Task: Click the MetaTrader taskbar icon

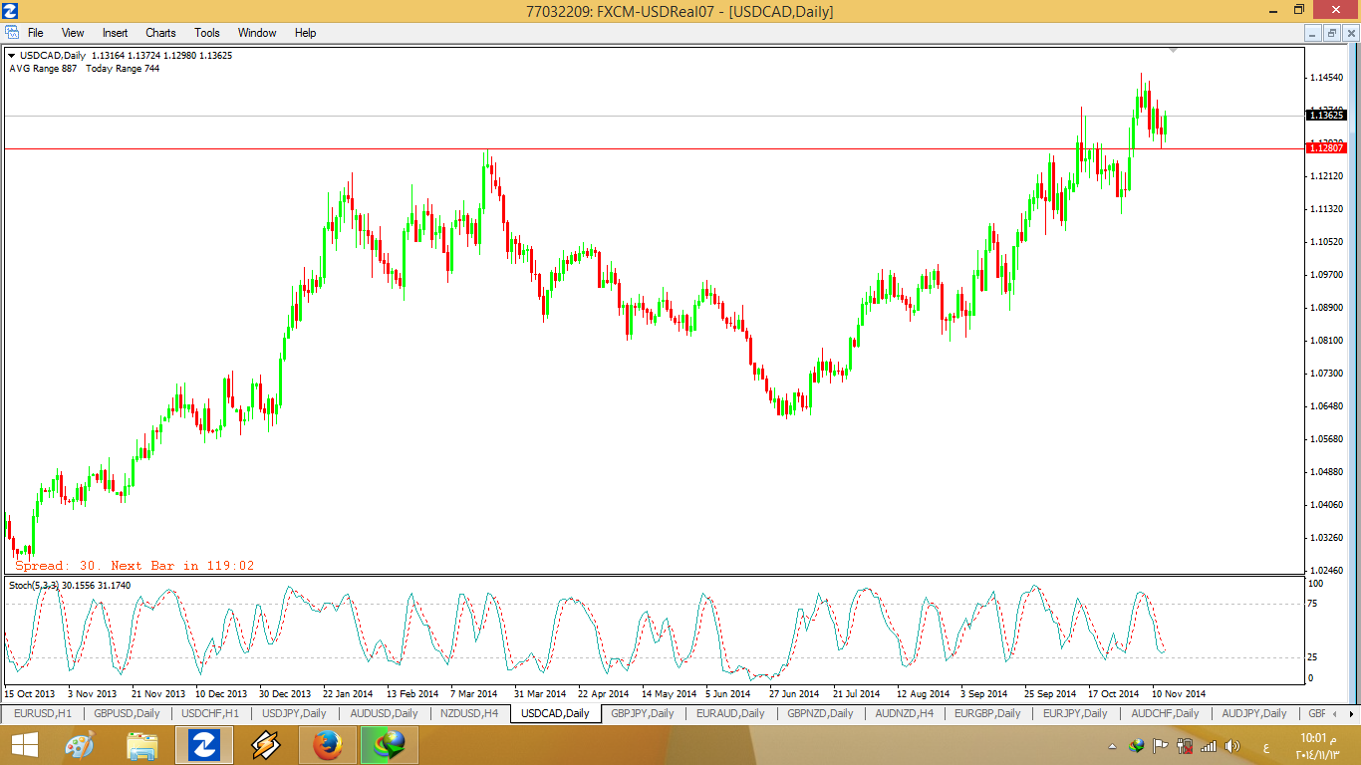Action: [x=204, y=745]
